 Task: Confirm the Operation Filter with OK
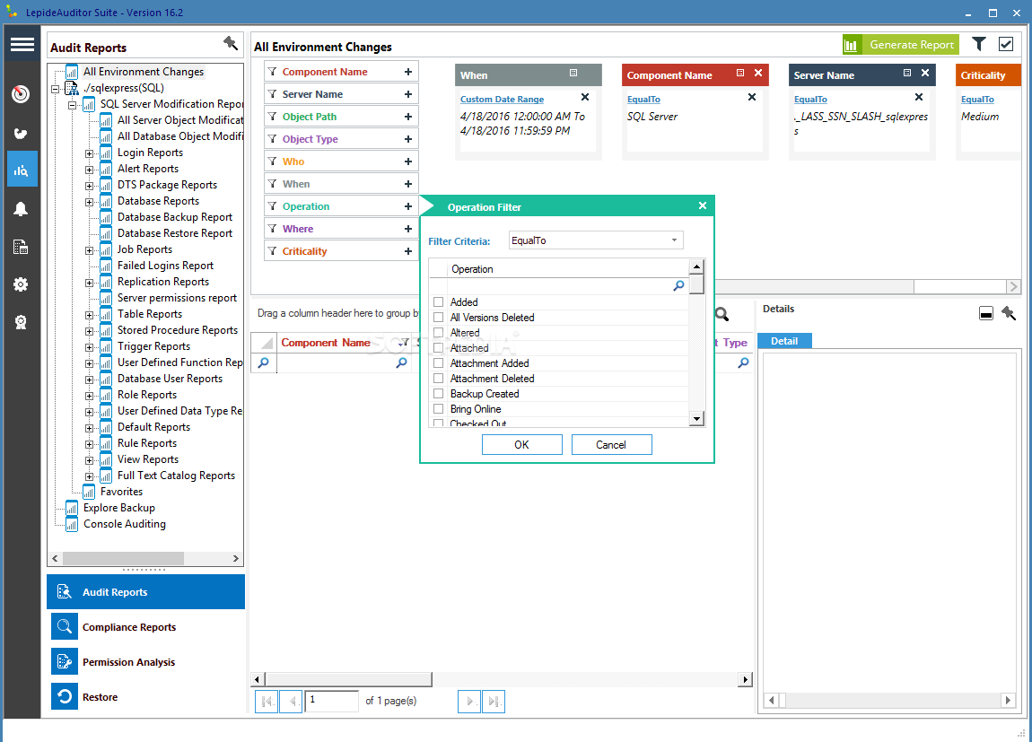point(522,445)
